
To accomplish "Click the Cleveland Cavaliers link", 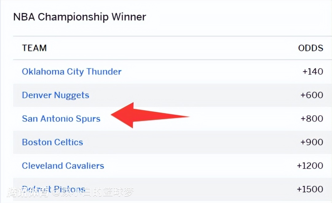I will (x=63, y=166).
